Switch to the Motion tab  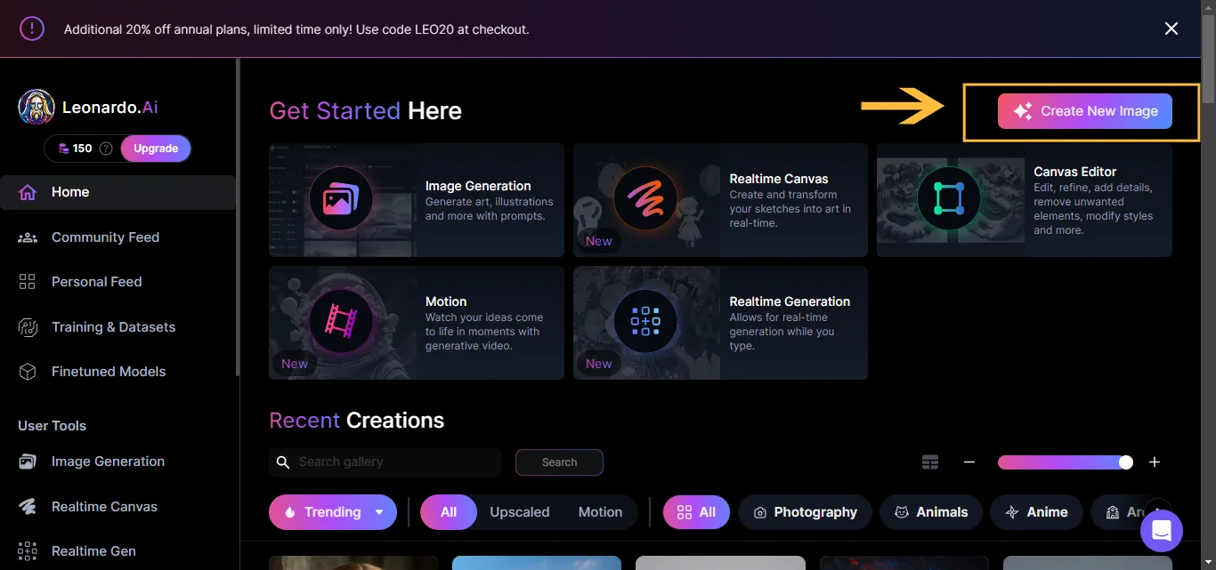(x=600, y=511)
